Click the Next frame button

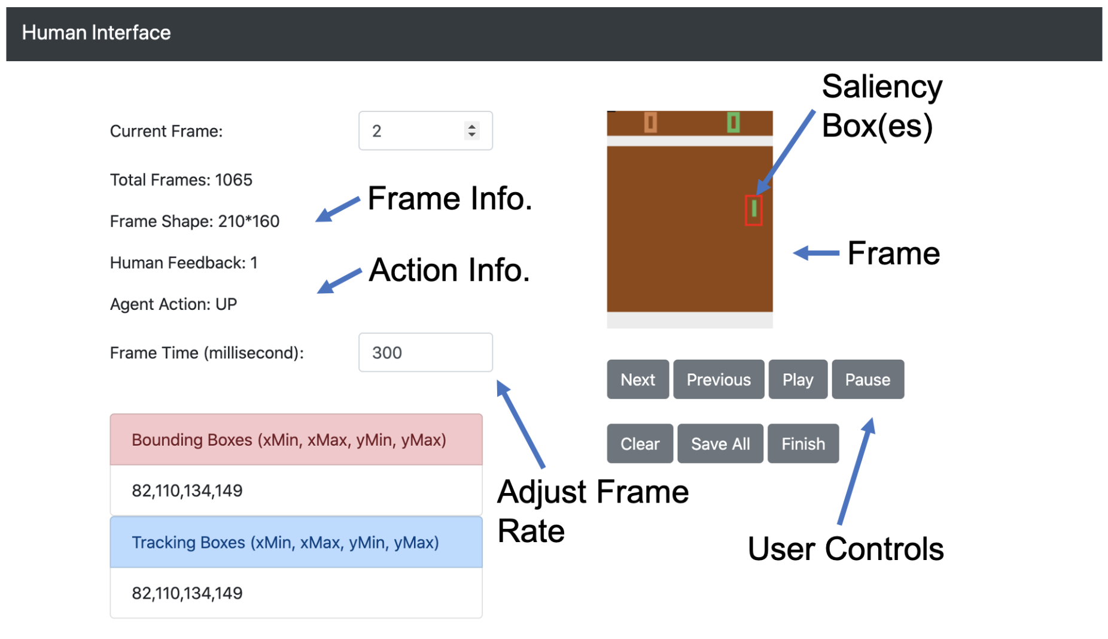(x=637, y=379)
